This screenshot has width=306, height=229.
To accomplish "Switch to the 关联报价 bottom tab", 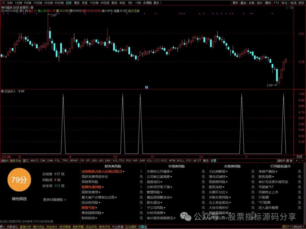I will tap(12, 227).
